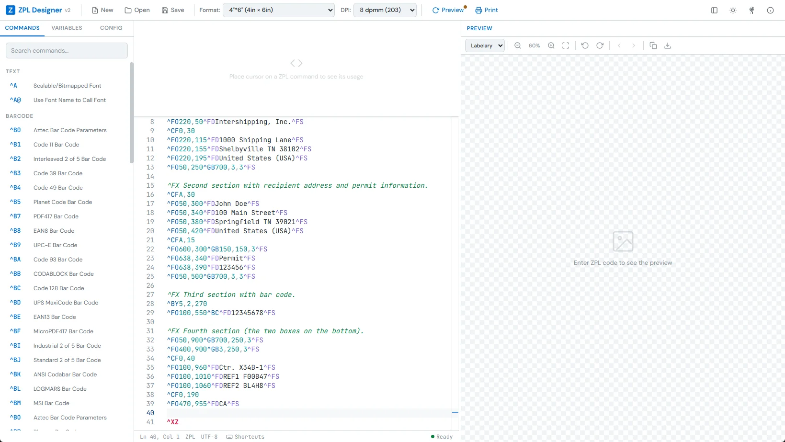Open the label Format dropdown
Image resolution: width=785 pixels, height=442 pixels.
point(278,10)
